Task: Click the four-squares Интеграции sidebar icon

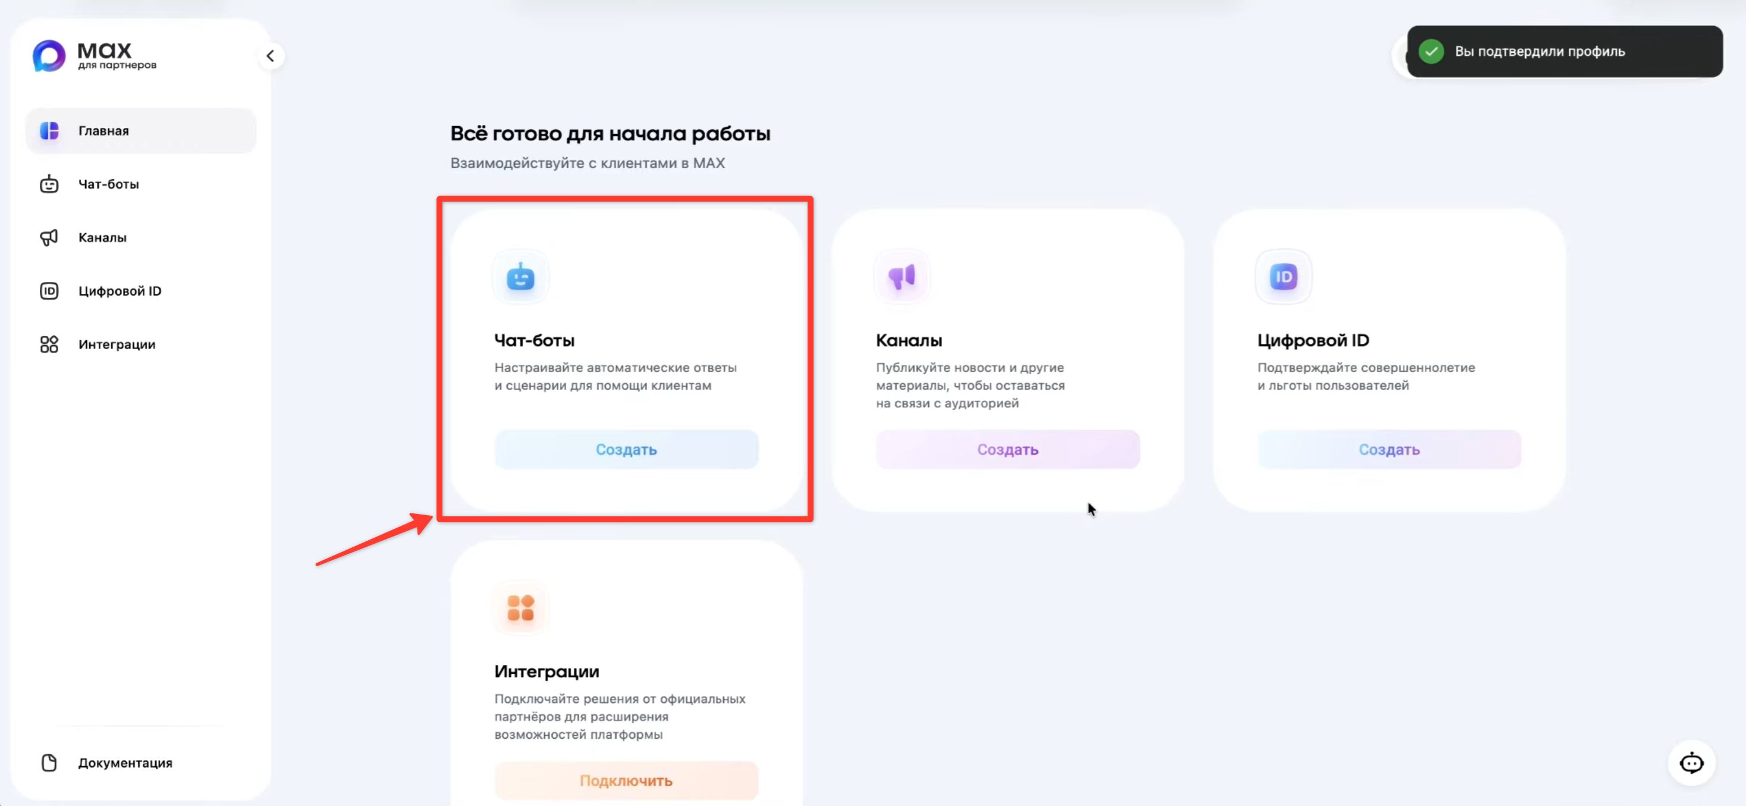Action: click(49, 344)
